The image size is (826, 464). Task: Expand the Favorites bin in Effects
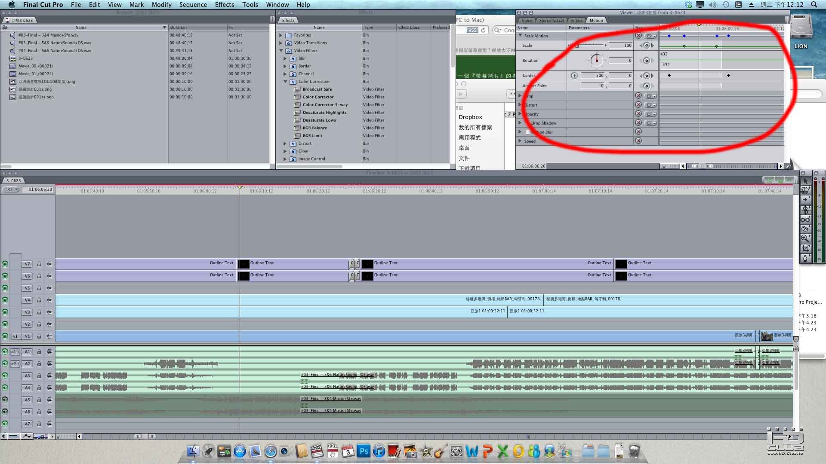tap(281, 35)
